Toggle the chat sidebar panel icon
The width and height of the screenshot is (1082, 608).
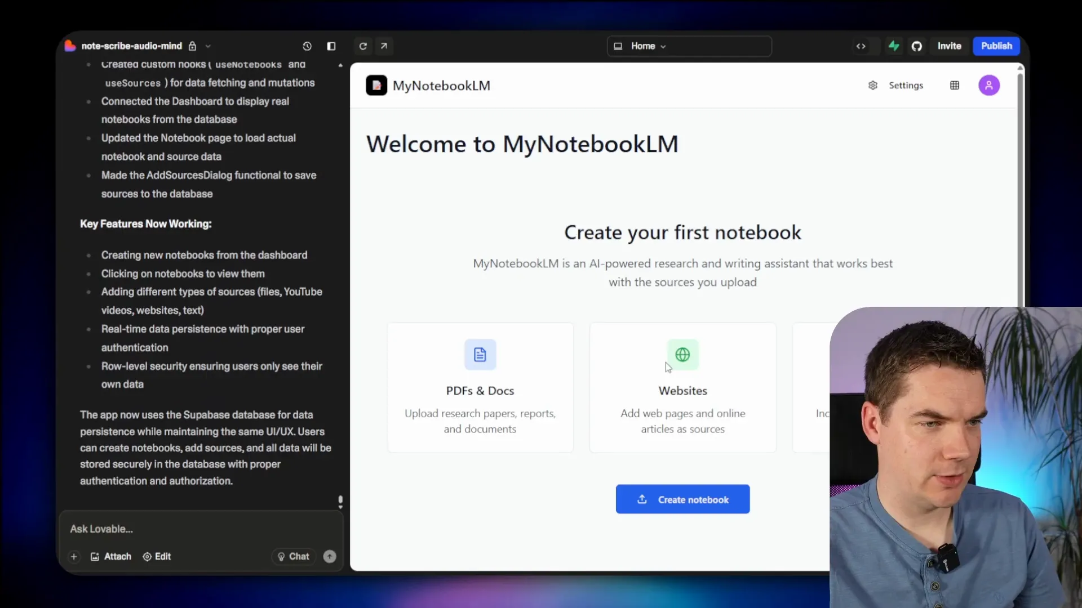click(331, 46)
